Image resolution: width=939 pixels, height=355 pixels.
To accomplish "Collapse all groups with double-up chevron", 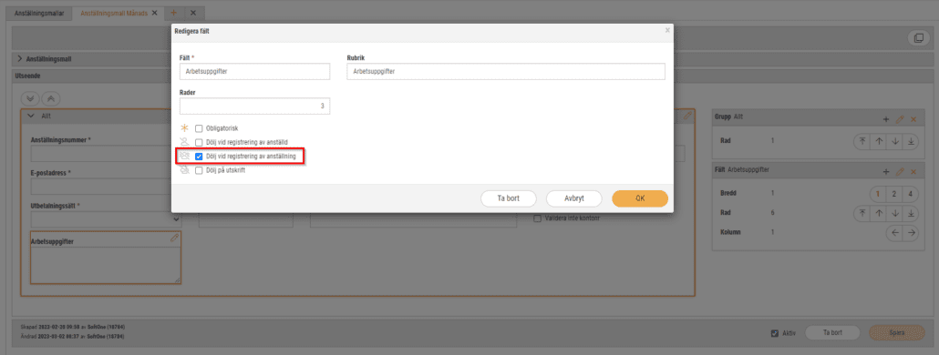I will [50, 98].
